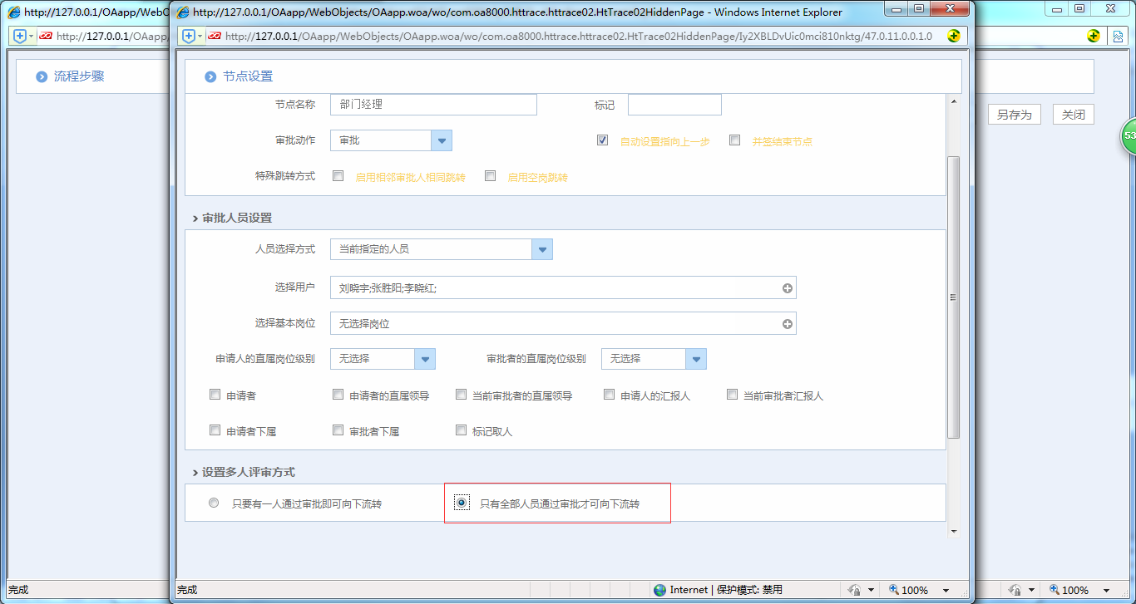Viewport: 1136px width, 604px height.
Task: Collapse the 审批人员设置 section header
Action: pyautogui.click(x=232, y=218)
